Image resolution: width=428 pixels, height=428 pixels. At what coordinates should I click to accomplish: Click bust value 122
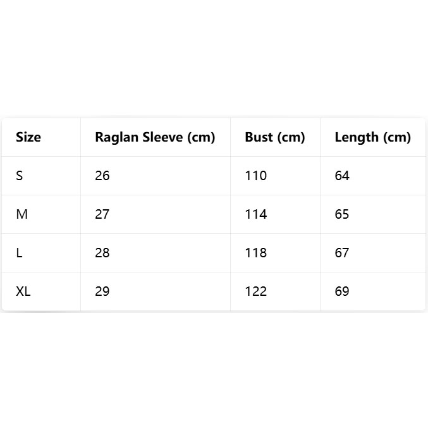pos(256,291)
